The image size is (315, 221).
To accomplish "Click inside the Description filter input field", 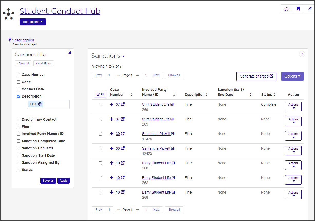I will (x=56, y=104).
